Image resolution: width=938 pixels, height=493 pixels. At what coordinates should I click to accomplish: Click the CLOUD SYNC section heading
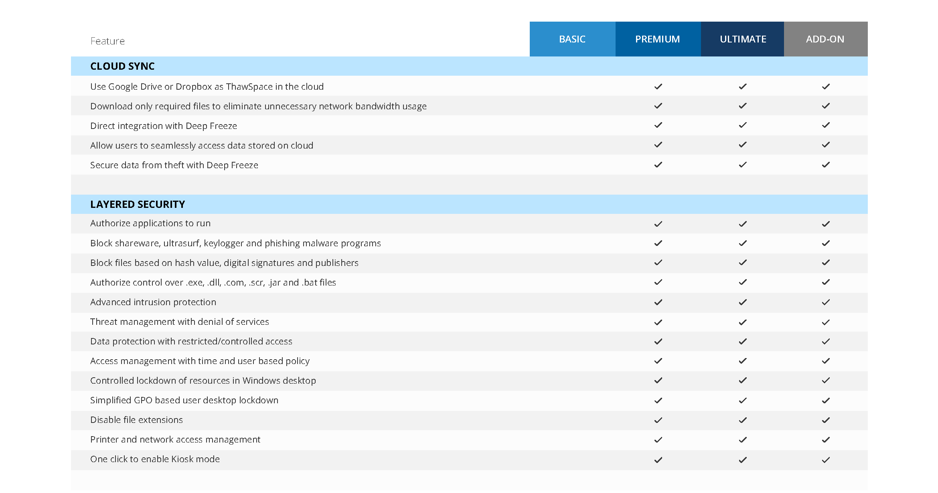tap(122, 66)
